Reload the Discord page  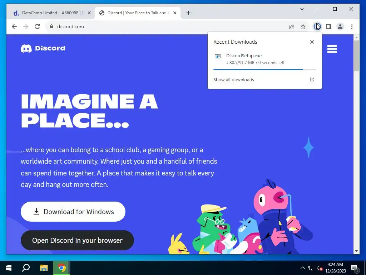click(x=37, y=26)
